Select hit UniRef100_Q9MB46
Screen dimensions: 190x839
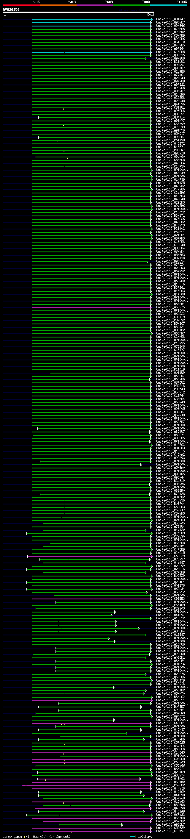point(170,26)
